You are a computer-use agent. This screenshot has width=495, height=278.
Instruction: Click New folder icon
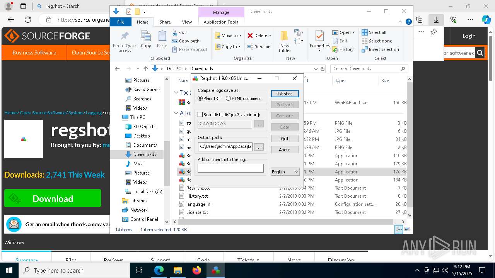coord(285,36)
